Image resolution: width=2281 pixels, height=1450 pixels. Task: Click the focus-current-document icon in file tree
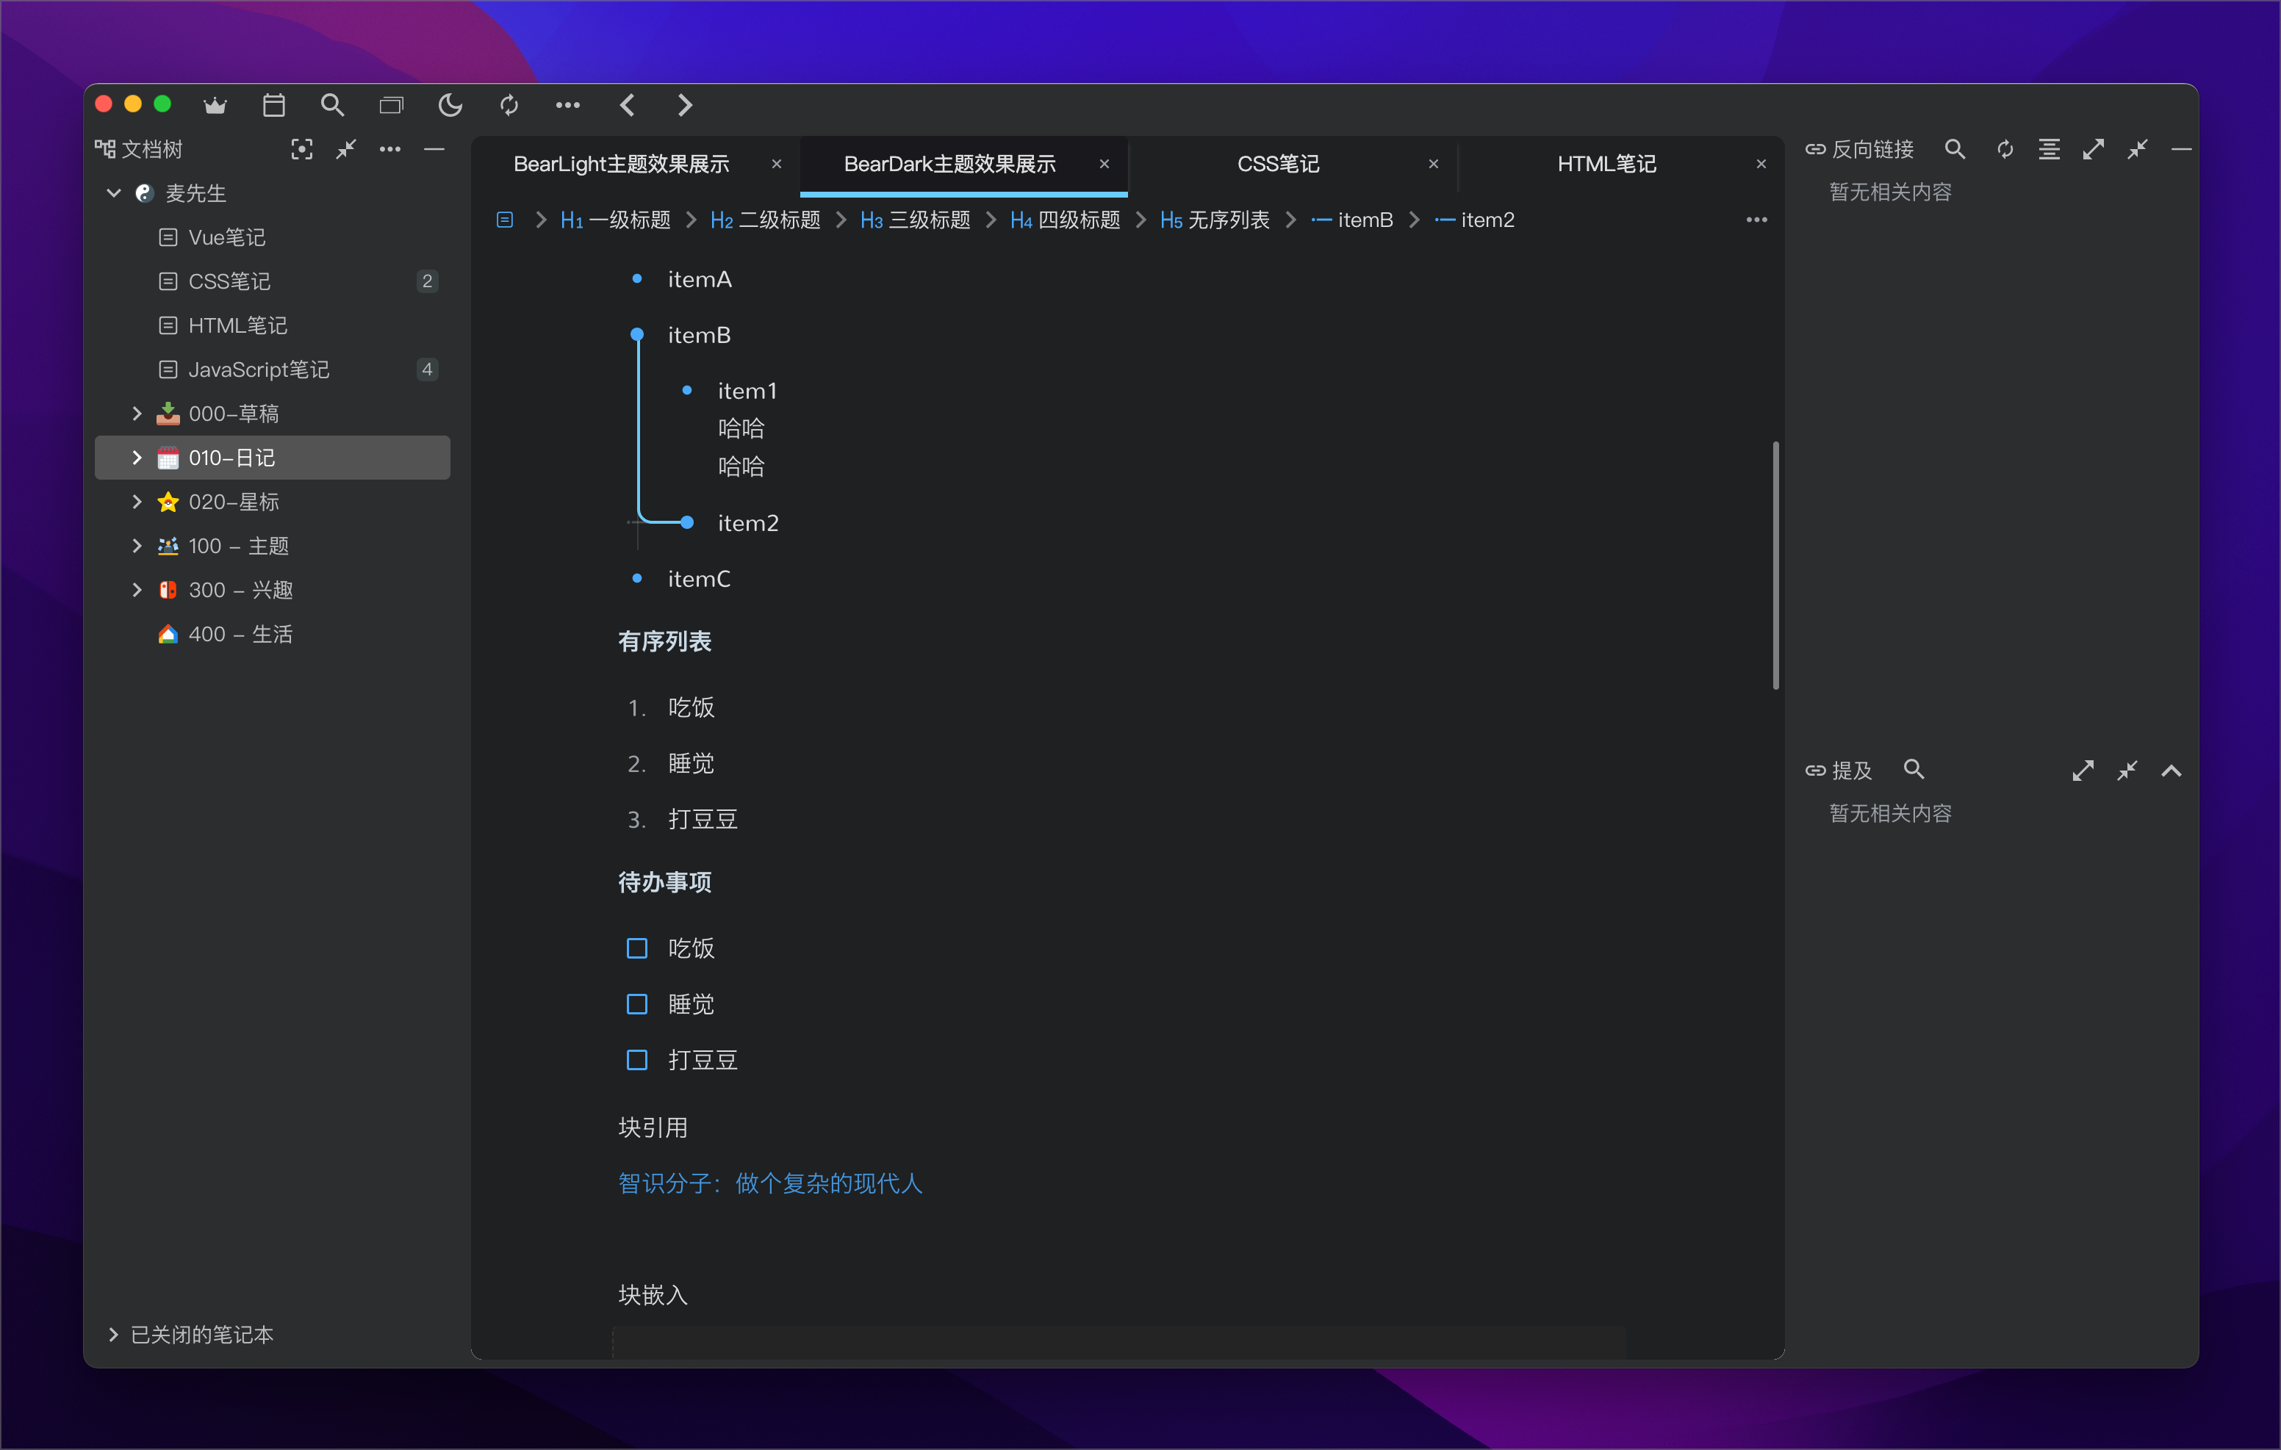pos(301,148)
